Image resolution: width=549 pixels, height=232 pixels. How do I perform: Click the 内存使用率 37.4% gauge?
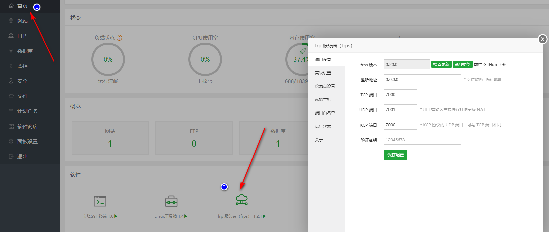(297, 59)
